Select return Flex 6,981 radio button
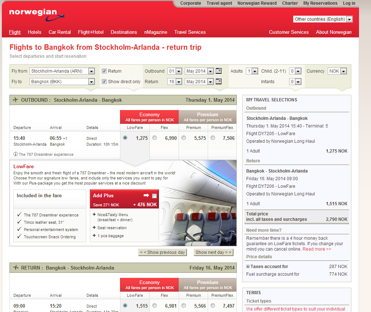 pos(155,305)
